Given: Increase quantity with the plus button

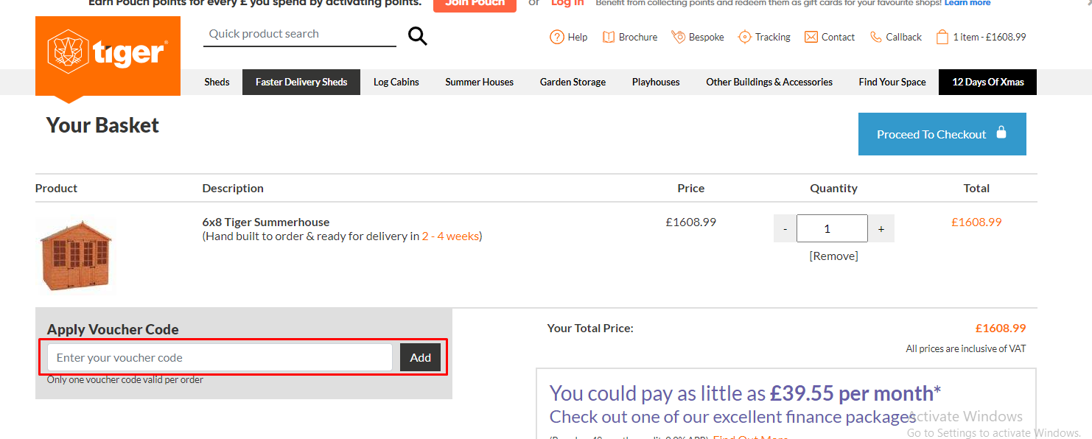Looking at the screenshot, I should point(881,229).
